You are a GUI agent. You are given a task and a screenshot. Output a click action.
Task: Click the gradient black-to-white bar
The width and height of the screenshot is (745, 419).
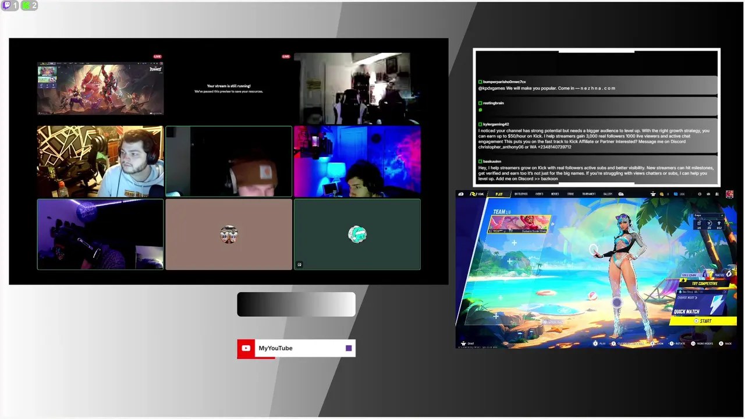(296, 304)
